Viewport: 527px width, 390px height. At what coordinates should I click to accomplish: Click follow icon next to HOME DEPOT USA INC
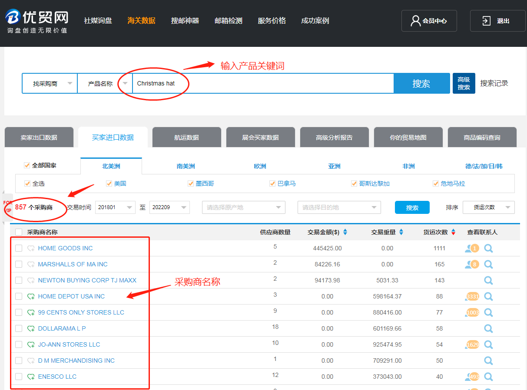pos(31,297)
